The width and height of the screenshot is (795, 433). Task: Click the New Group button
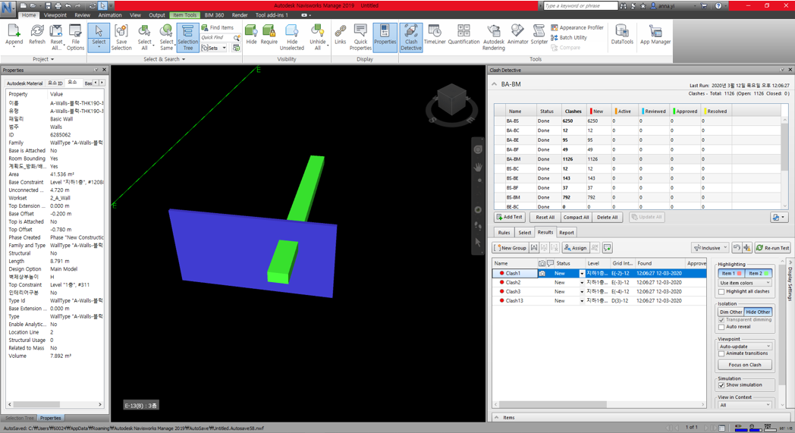tap(511, 248)
